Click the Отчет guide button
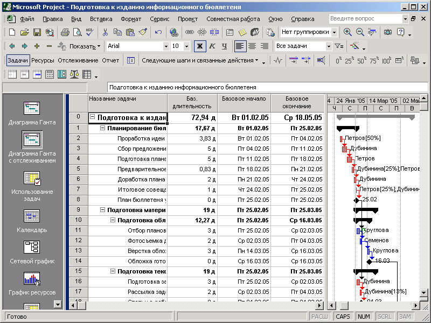431x323 pixels. pos(110,60)
